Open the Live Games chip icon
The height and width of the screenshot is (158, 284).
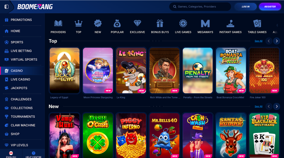(183, 24)
